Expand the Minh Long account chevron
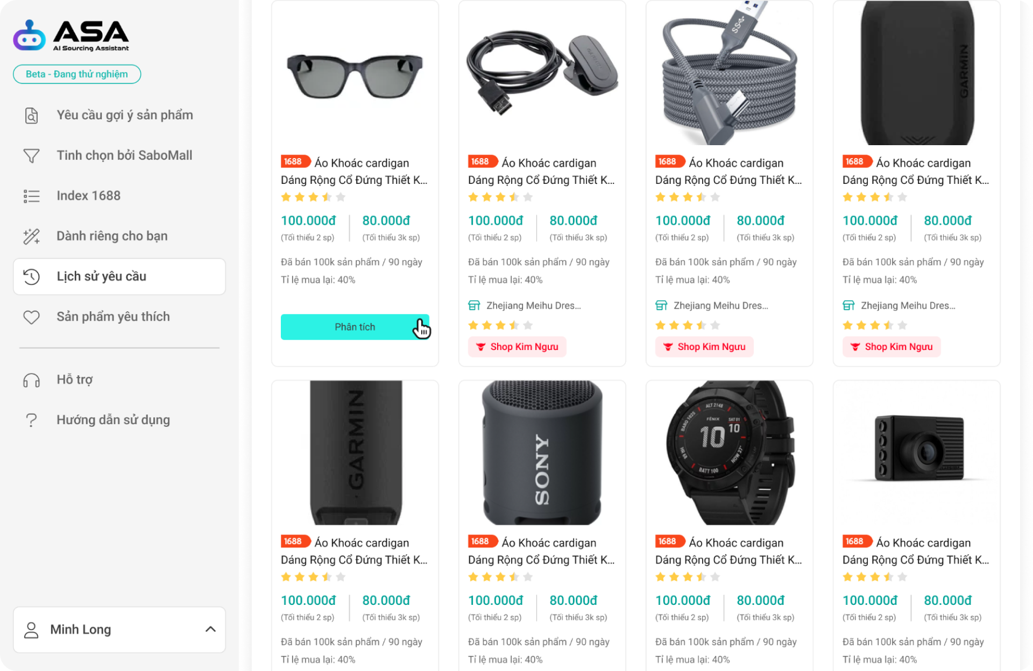This screenshot has width=1033, height=671. click(x=210, y=629)
